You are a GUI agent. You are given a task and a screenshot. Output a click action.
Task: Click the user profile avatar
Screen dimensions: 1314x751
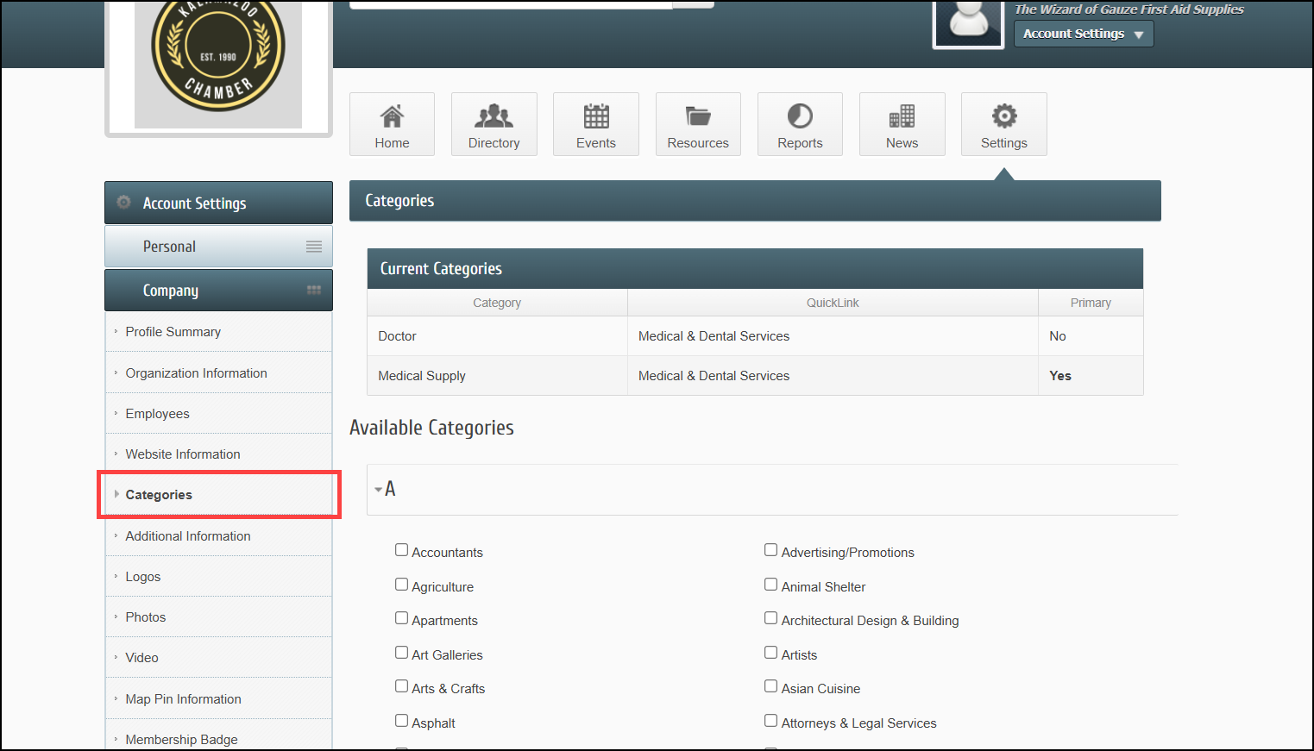click(968, 22)
